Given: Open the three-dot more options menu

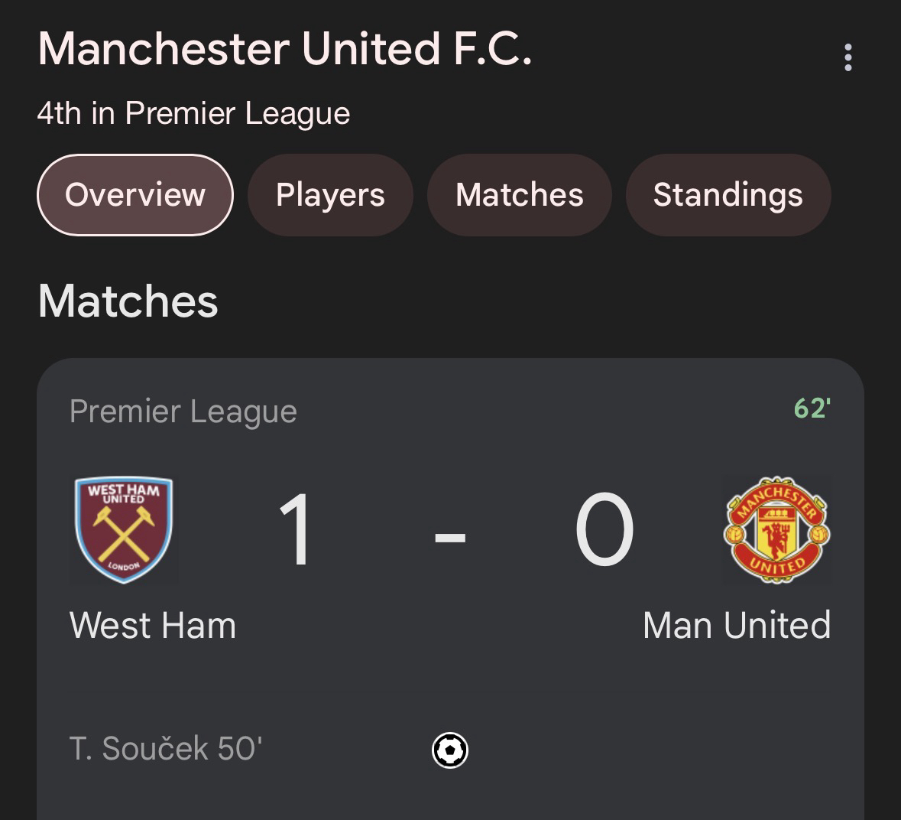Looking at the screenshot, I should 848,57.
